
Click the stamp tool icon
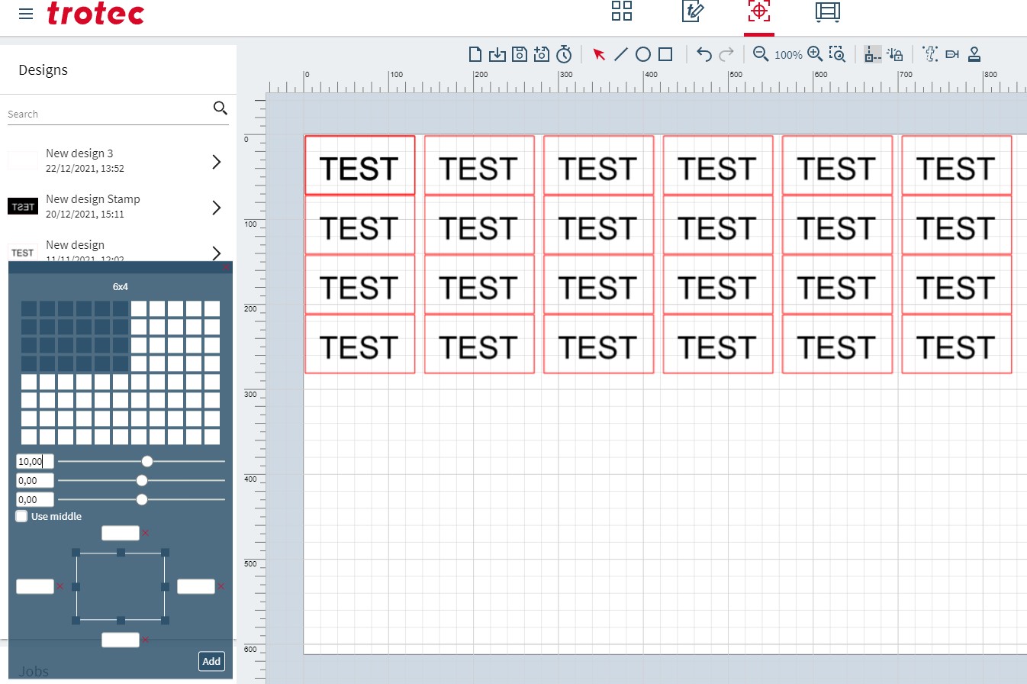(974, 54)
